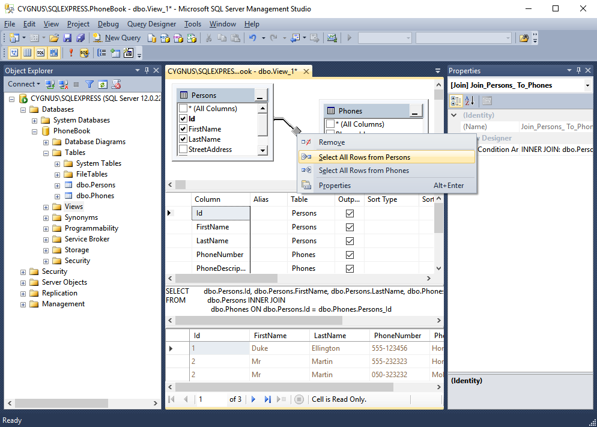Open a file with the Open File icon
The height and width of the screenshot is (427, 597).
[54, 38]
